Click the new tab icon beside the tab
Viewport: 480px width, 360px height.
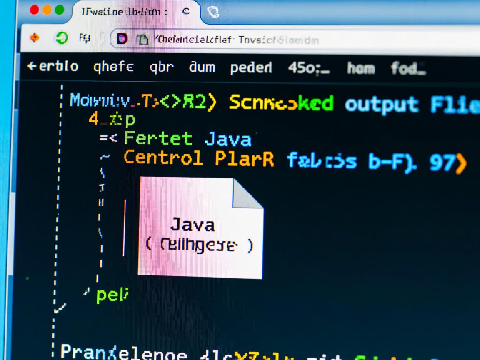213,13
